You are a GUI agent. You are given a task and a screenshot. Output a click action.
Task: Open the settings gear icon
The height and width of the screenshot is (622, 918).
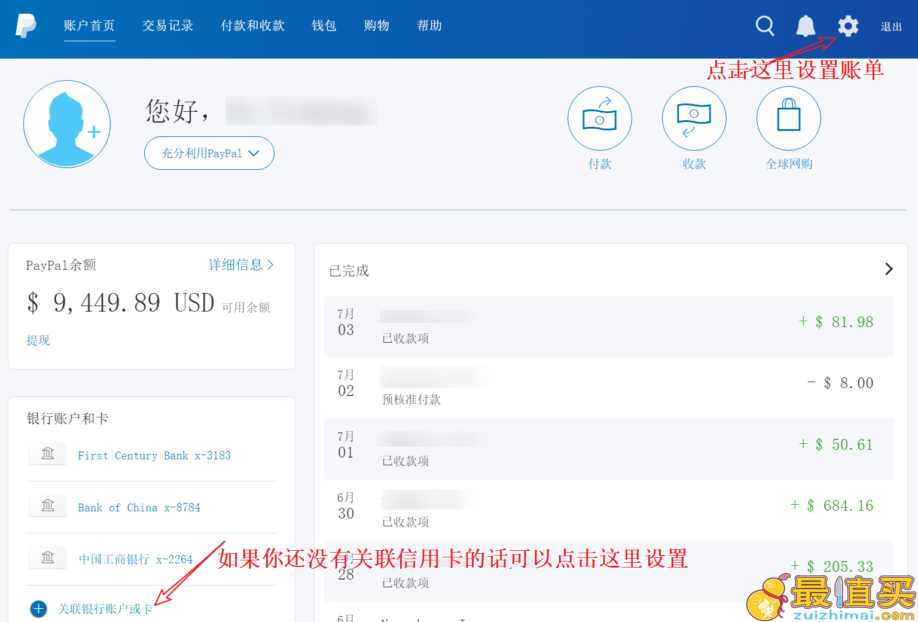[x=848, y=26]
